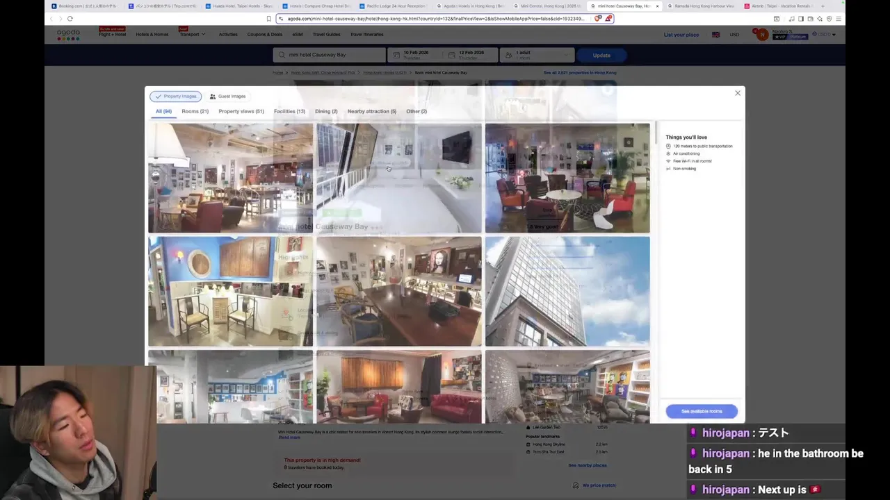Click the Home breadcrumb link
The height and width of the screenshot is (500, 890).
pos(277,73)
